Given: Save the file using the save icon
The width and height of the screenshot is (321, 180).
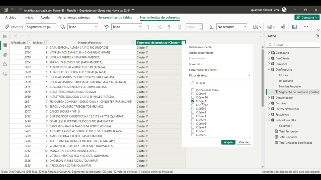Looking at the screenshot, I should click(x=6, y=10).
